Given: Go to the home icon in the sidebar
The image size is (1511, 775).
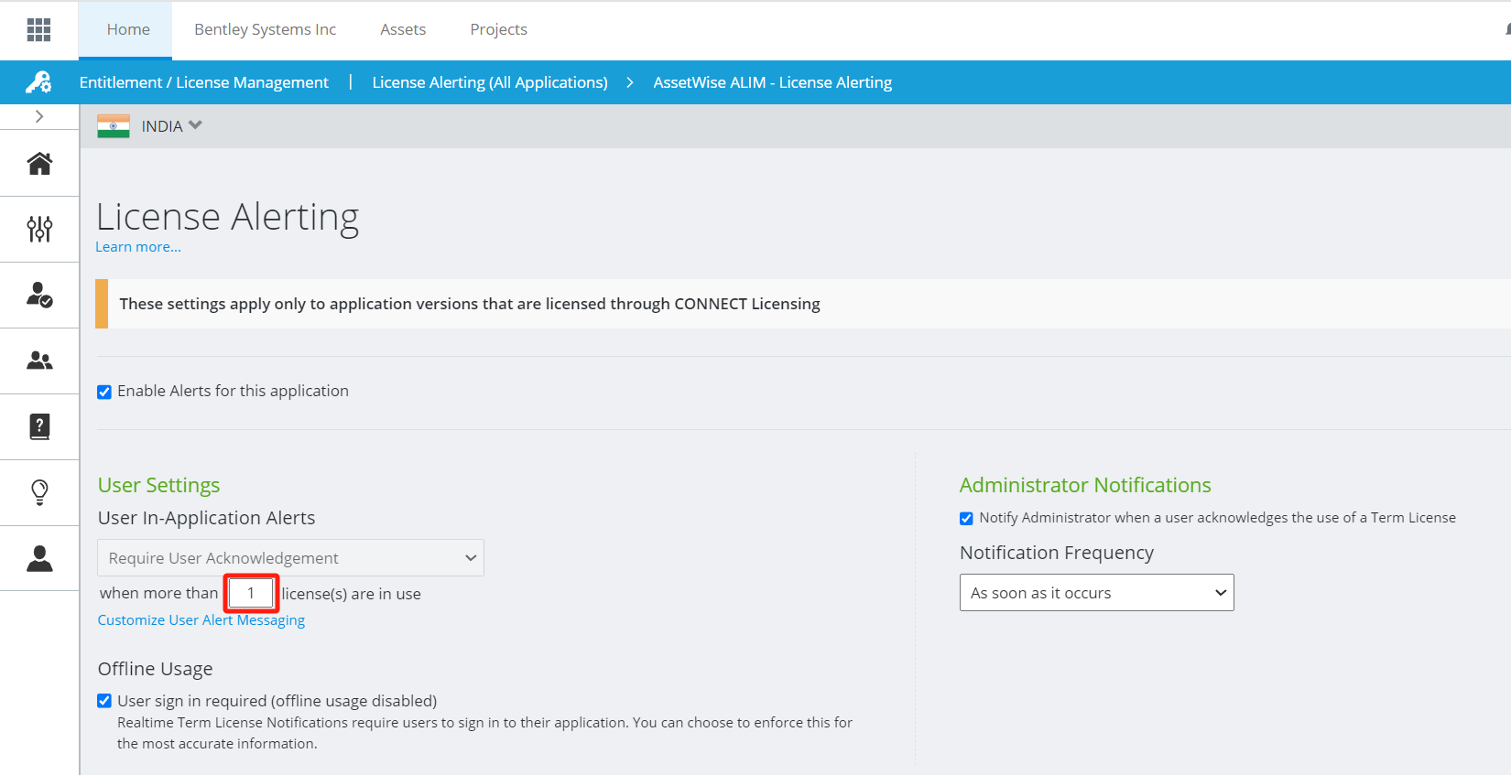Looking at the screenshot, I should pyautogui.click(x=39, y=163).
